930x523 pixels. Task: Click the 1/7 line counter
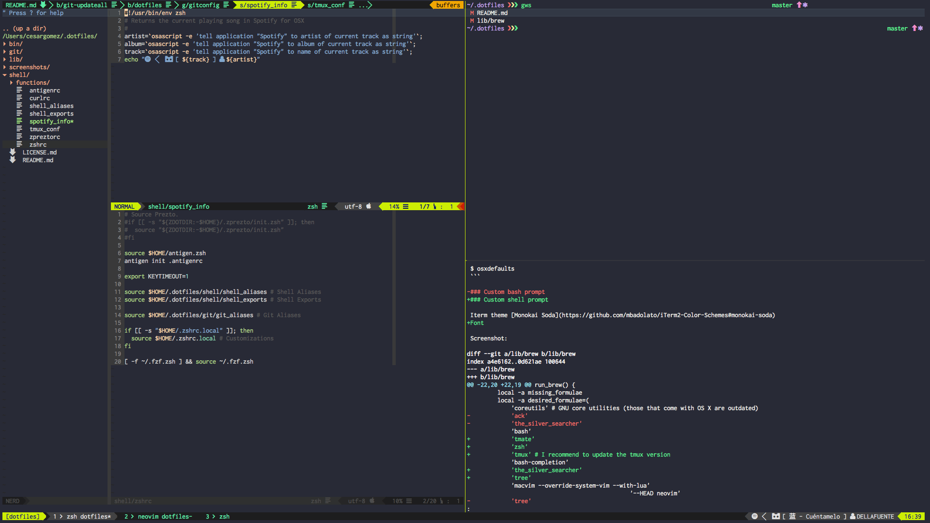coord(424,206)
